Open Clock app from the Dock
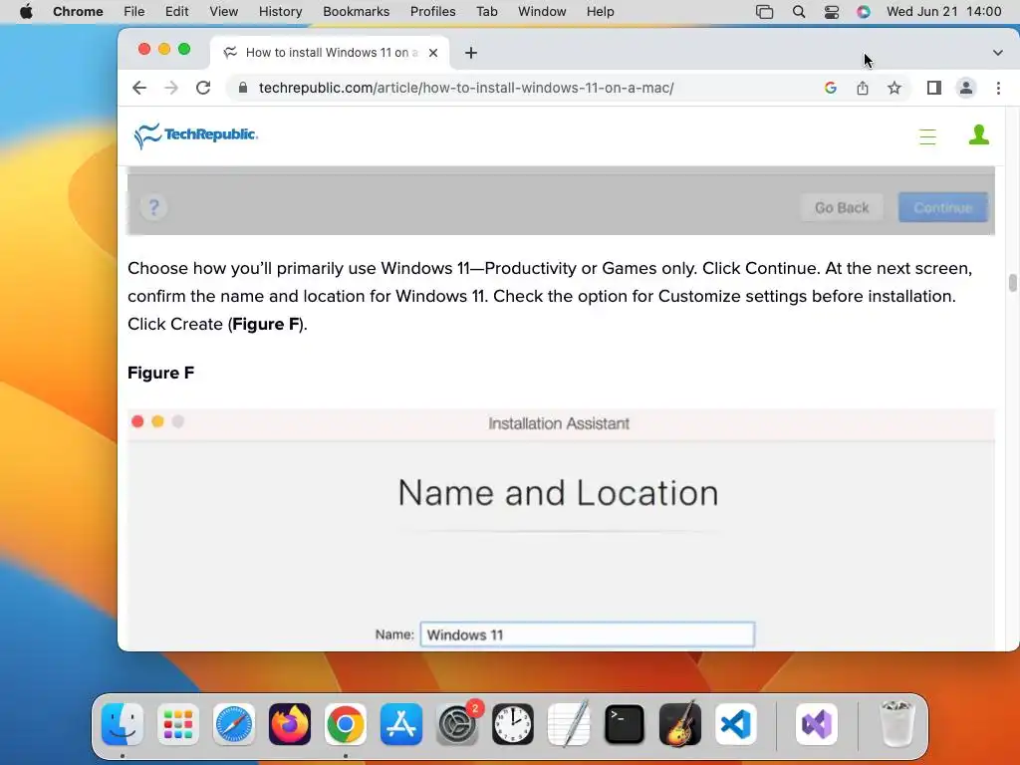 [x=513, y=724]
